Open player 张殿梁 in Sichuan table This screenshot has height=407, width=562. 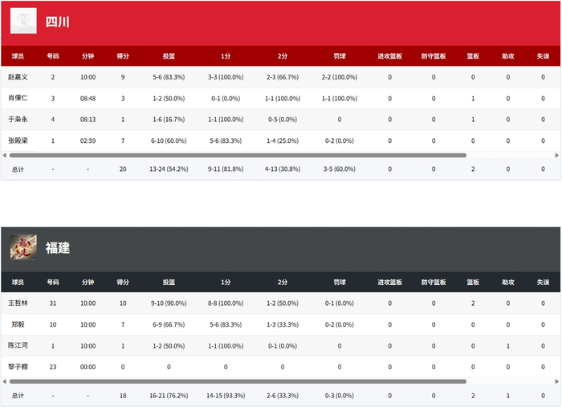[18, 140]
